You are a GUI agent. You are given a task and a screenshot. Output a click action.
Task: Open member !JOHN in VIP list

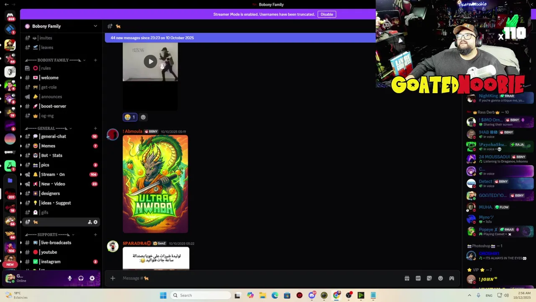(500, 279)
